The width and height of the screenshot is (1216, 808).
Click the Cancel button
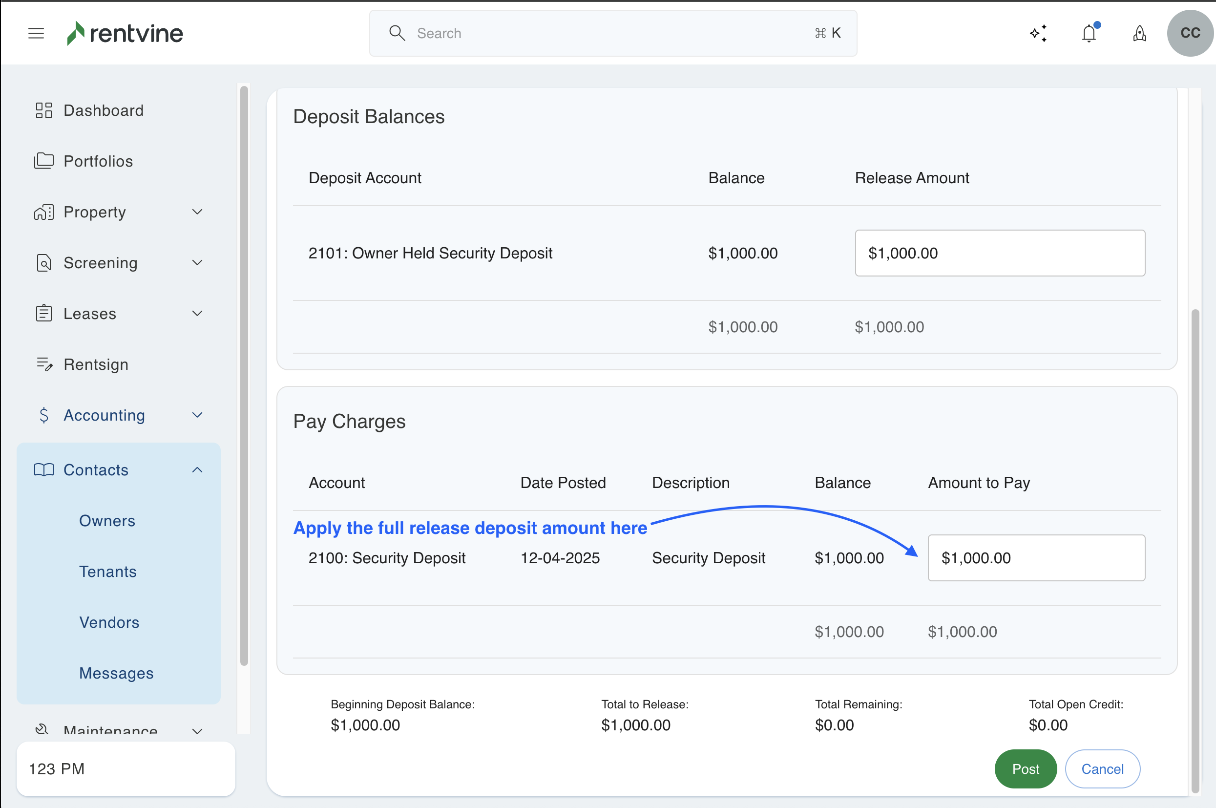(1102, 769)
